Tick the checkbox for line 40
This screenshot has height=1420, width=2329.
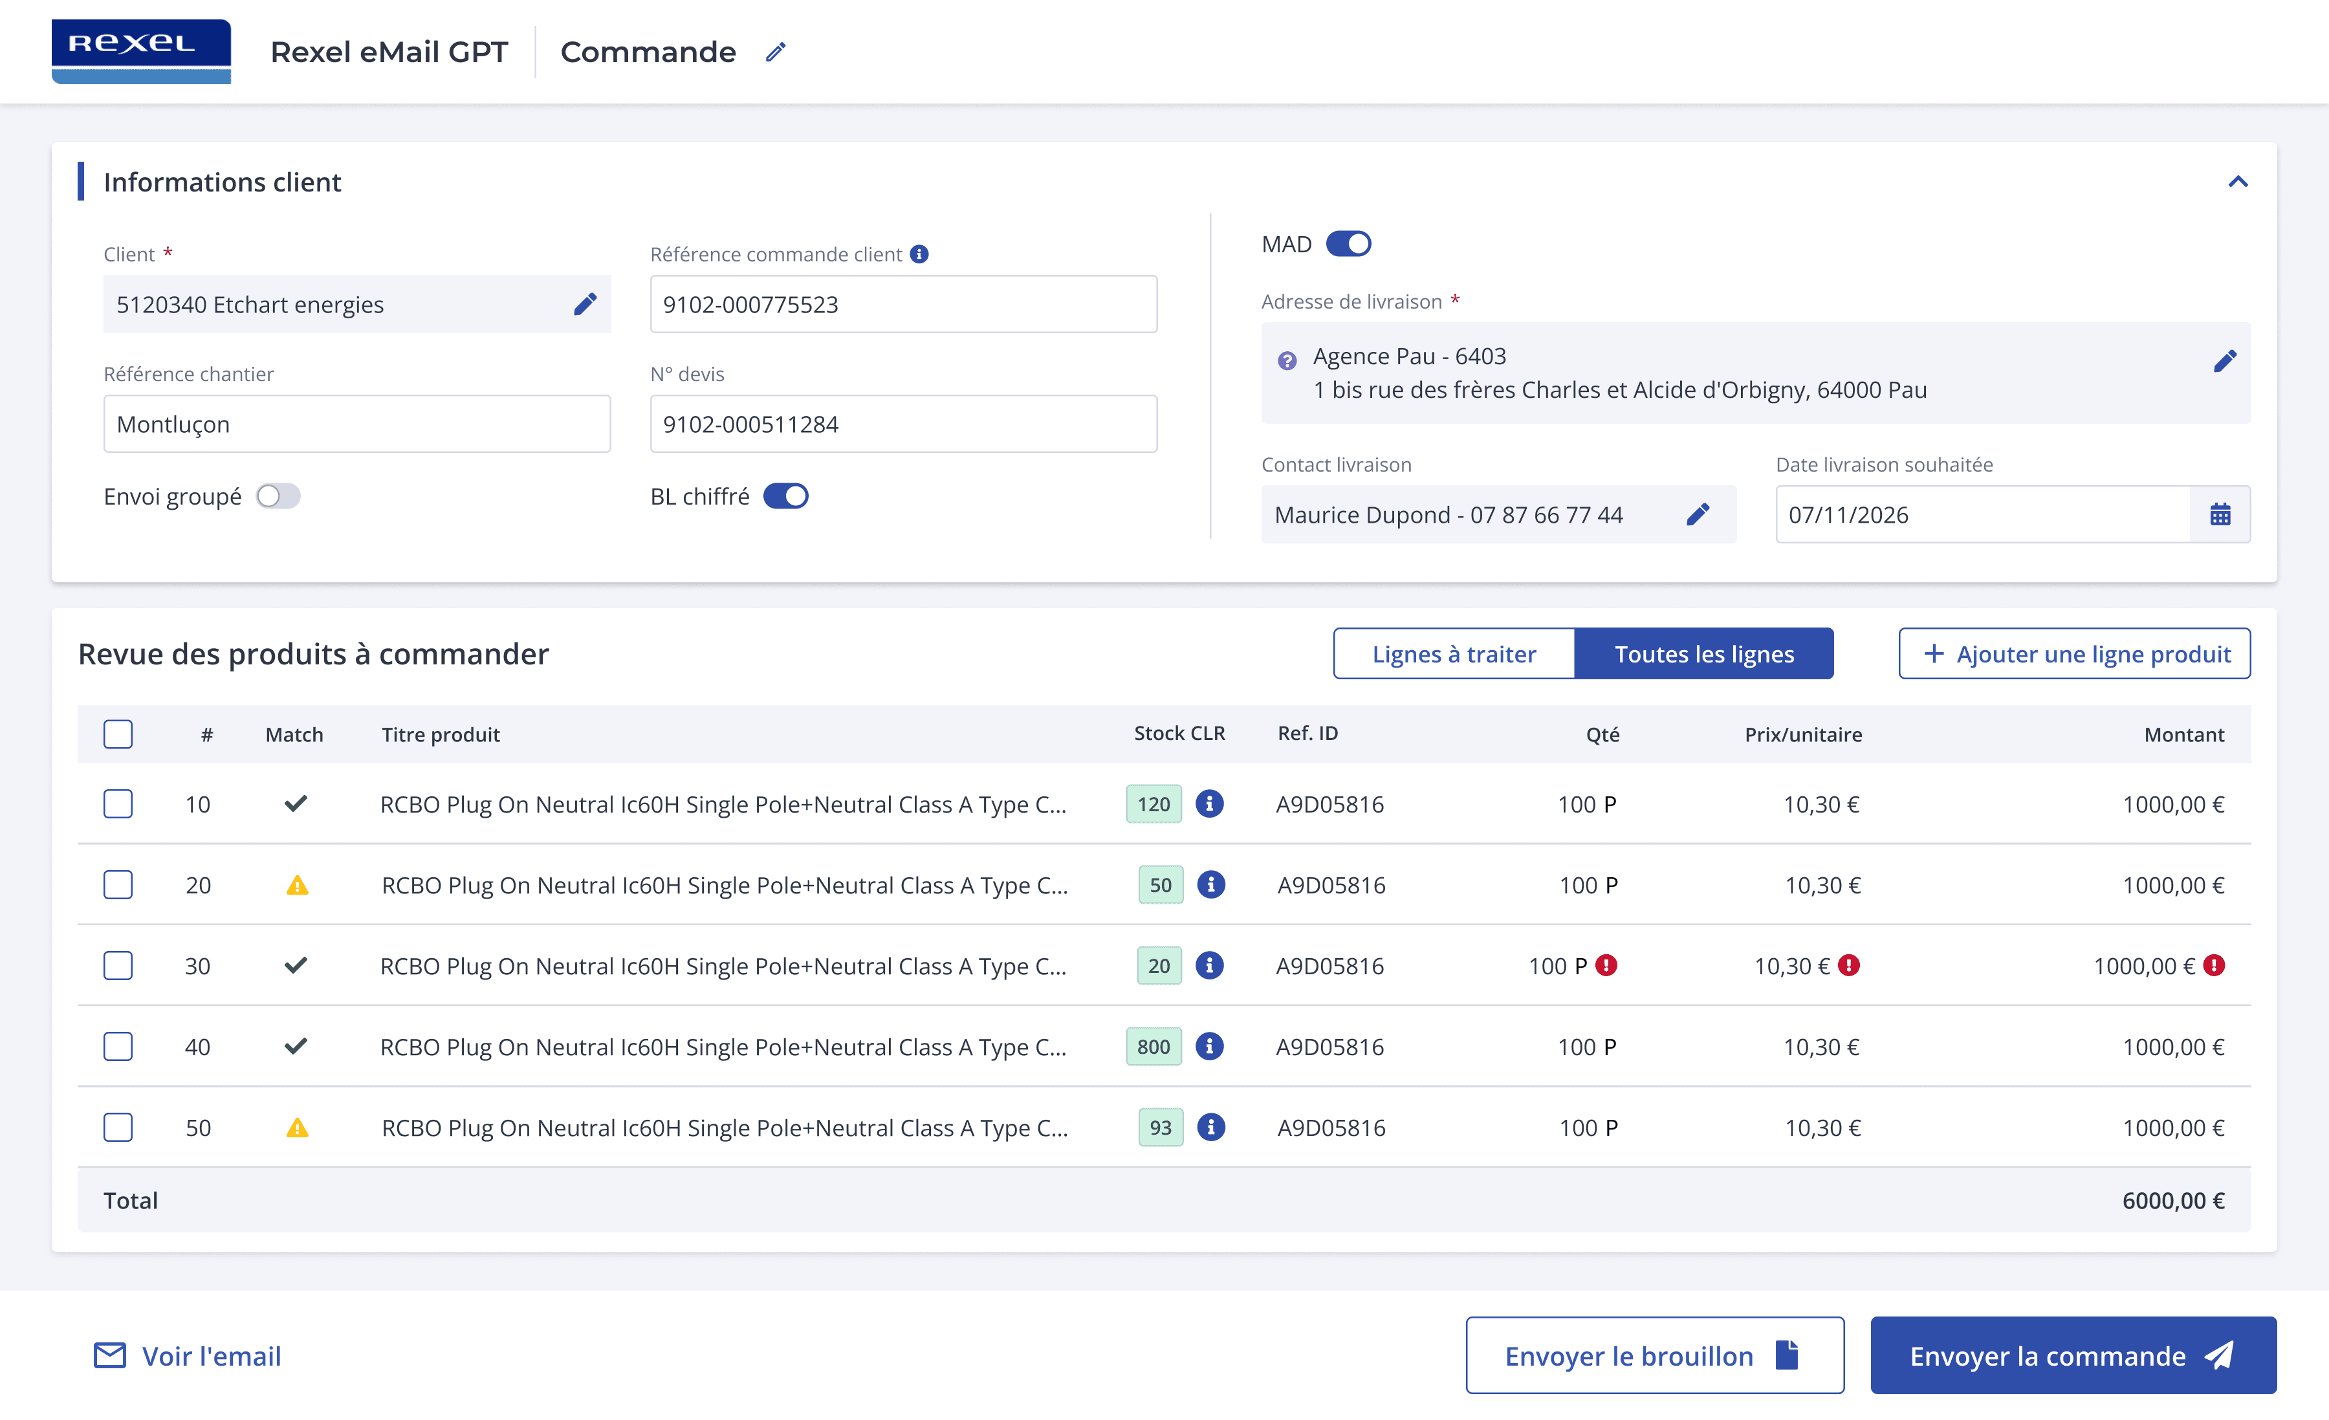[118, 1047]
